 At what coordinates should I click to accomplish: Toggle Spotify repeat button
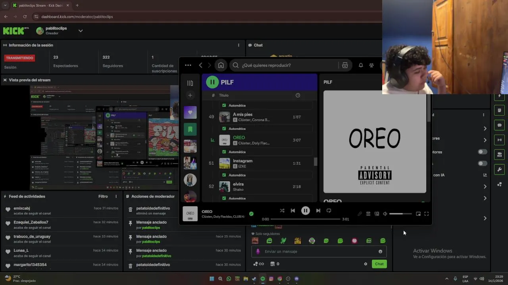[x=329, y=211]
